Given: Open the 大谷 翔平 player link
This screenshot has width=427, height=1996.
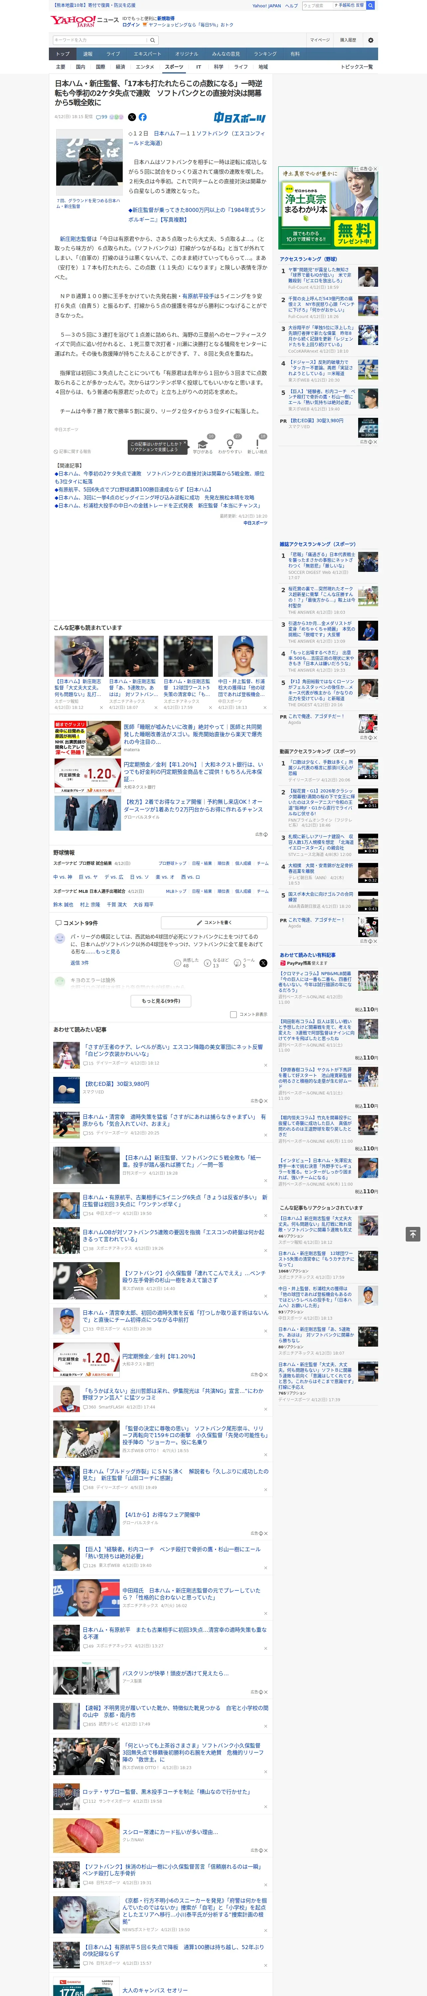Looking at the screenshot, I should (143, 905).
